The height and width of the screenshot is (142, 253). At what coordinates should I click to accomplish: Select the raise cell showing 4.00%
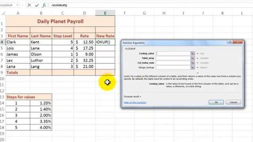(x=41, y=127)
